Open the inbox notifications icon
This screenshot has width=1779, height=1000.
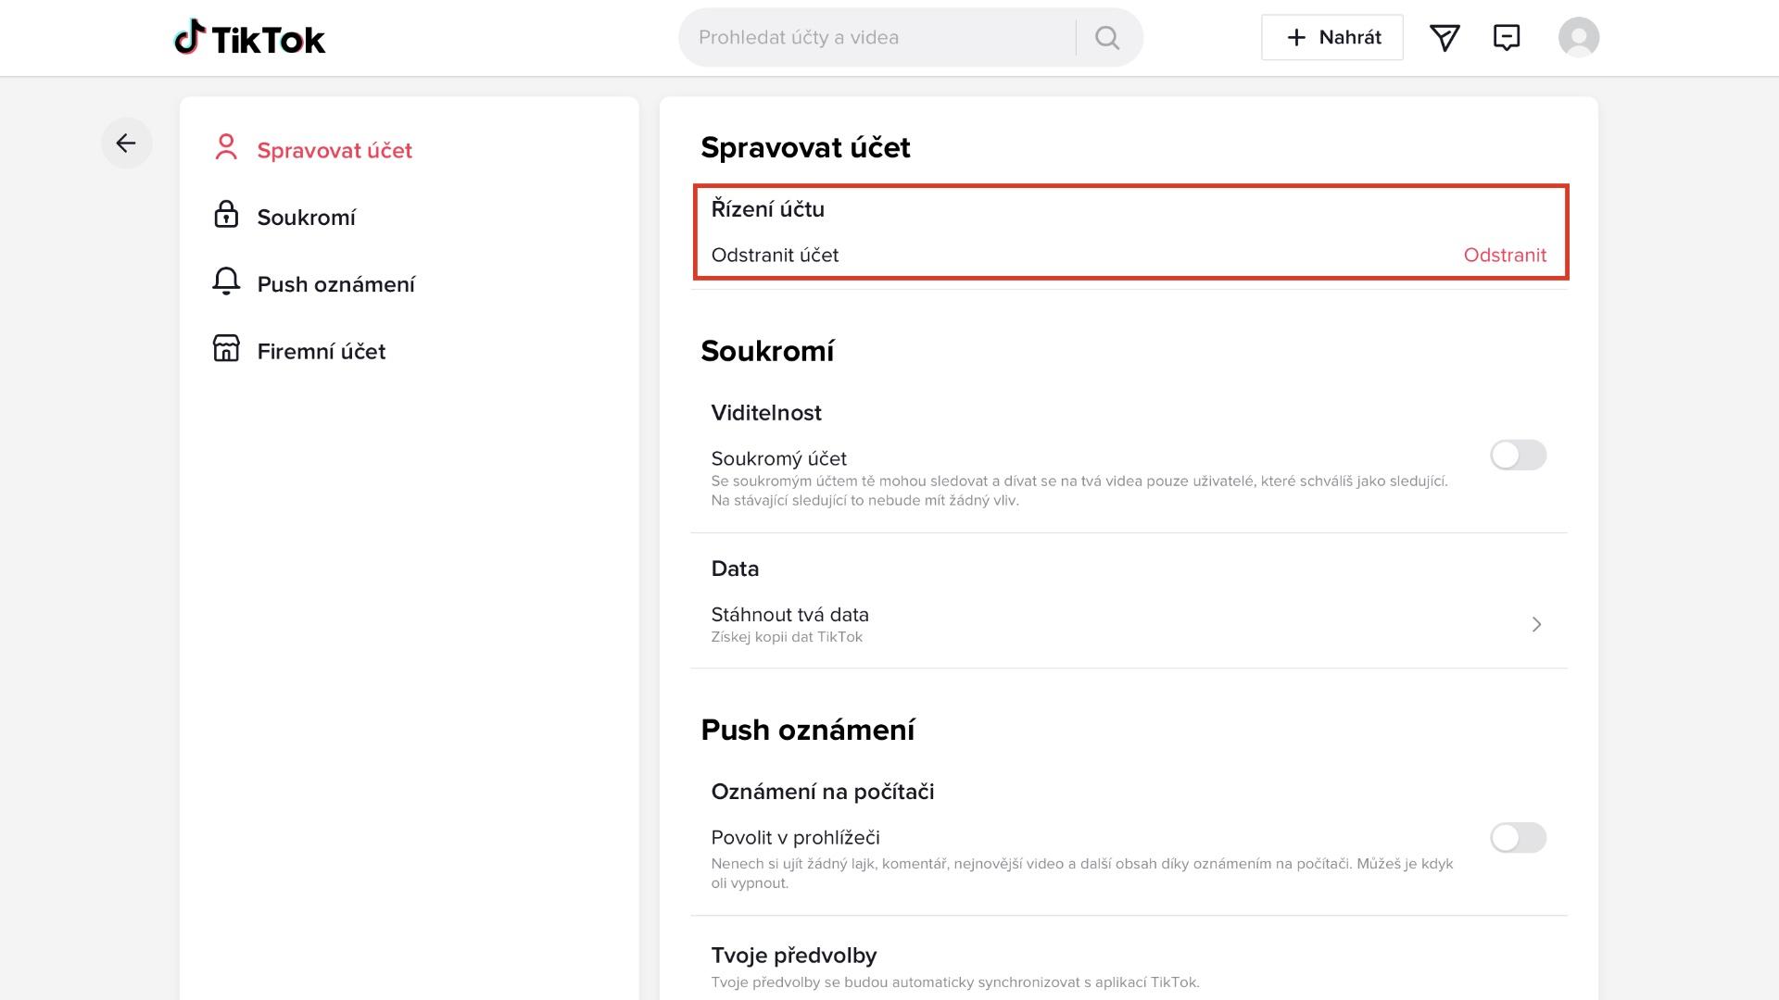click(x=1507, y=38)
